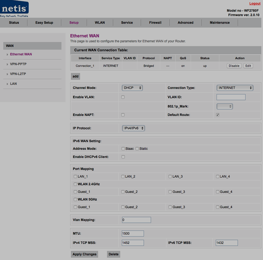Click the netis logo
Image resolution: width=263 pixels, height=260 pixels.
[x=14, y=9]
